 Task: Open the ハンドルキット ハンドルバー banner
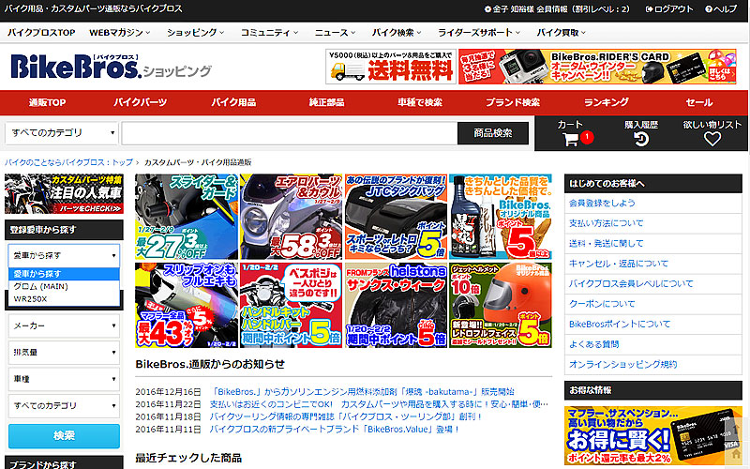[x=291, y=305]
